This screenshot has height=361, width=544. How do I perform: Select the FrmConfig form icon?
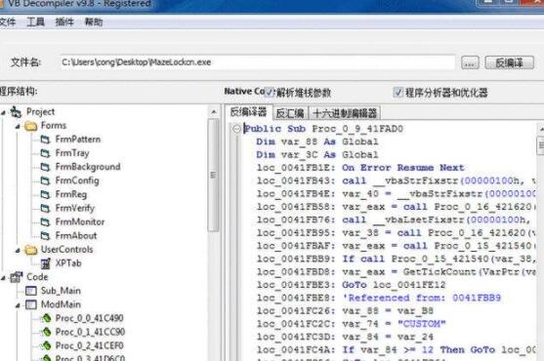pyautogui.click(x=45, y=180)
